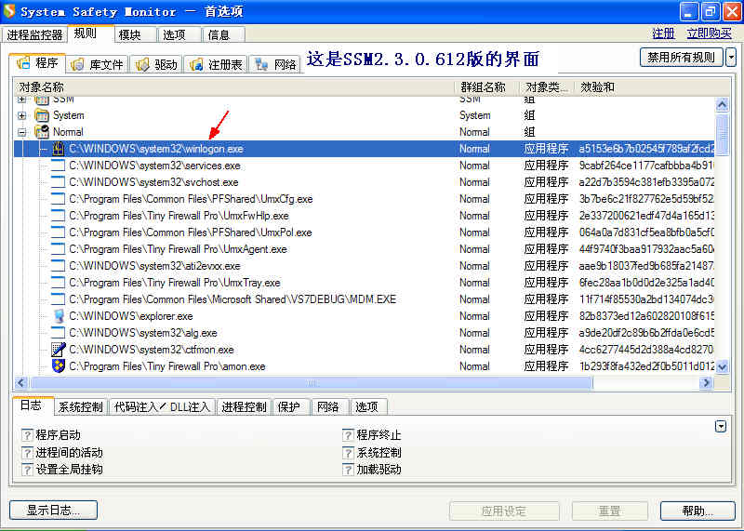Click the UmxTray.exe row icon
Screen dimensions: 744x531
[58, 283]
